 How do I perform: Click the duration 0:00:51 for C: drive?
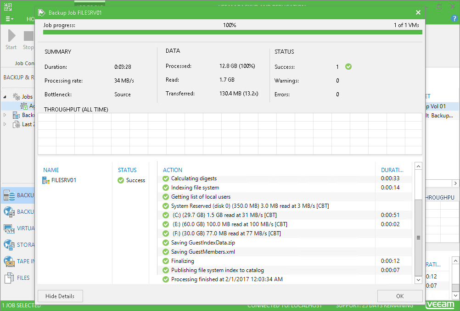point(390,215)
